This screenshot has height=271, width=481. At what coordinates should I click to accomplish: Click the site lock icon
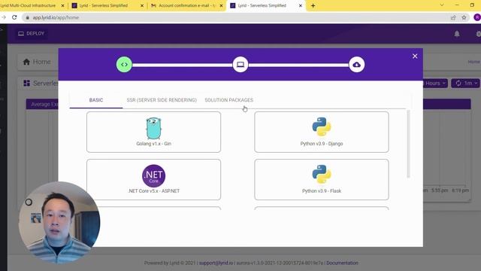28,17
